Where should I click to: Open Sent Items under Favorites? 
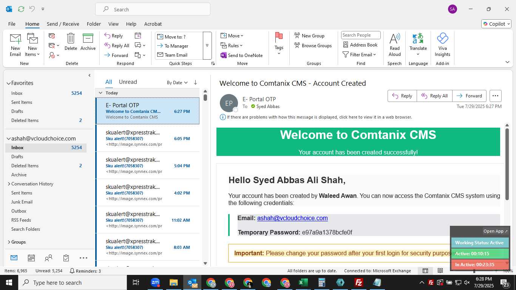point(22,102)
